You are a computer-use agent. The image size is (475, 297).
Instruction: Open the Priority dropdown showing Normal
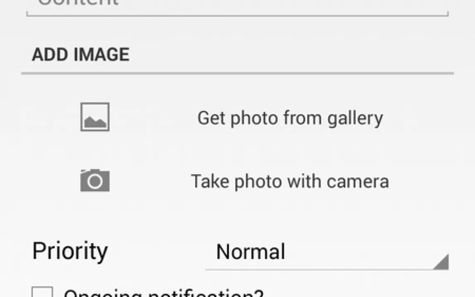326,252
